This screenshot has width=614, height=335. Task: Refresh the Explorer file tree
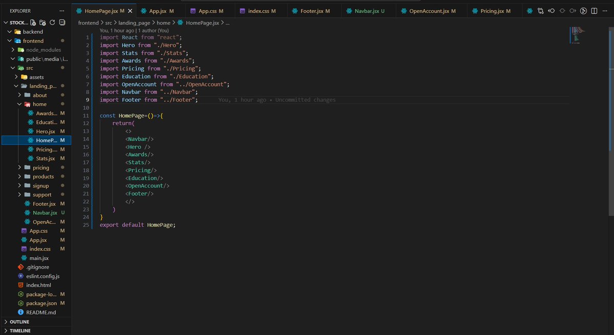tap(52, 23)
